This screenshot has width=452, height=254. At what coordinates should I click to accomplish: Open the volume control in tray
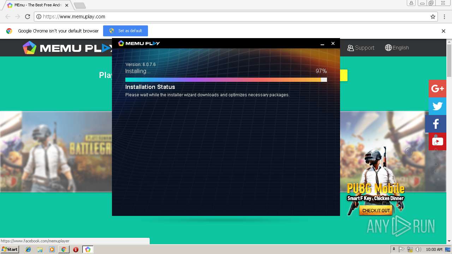(x=418, y=249)
